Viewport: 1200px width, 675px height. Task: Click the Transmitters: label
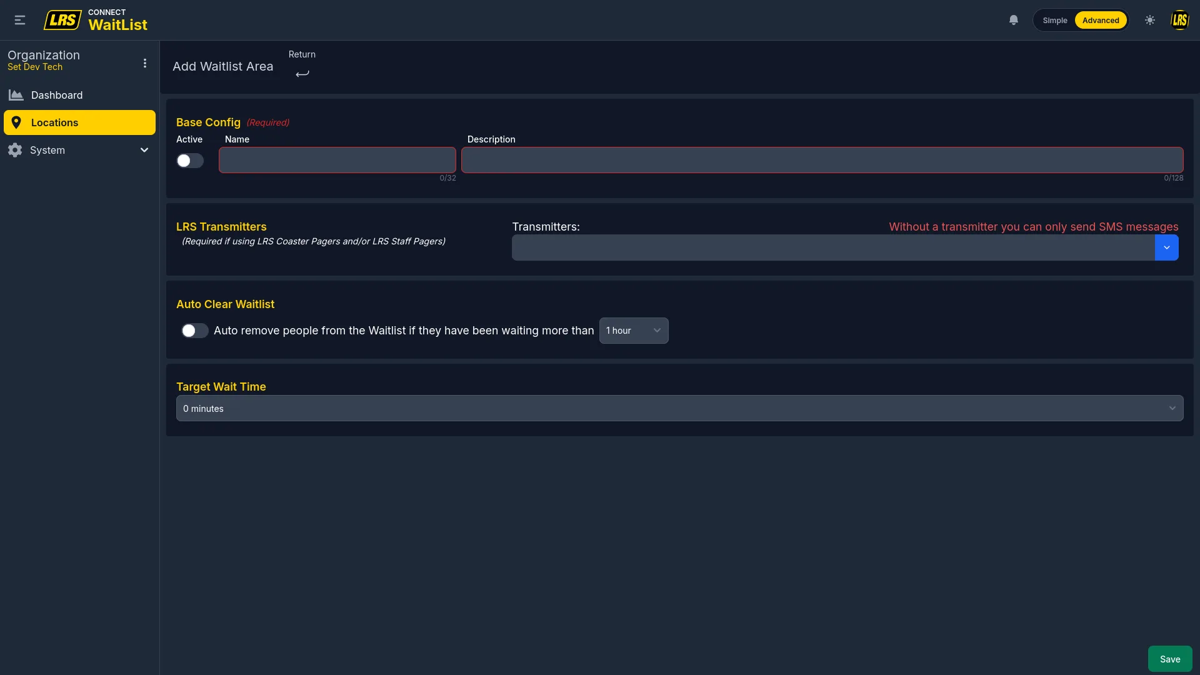point(546,227)
